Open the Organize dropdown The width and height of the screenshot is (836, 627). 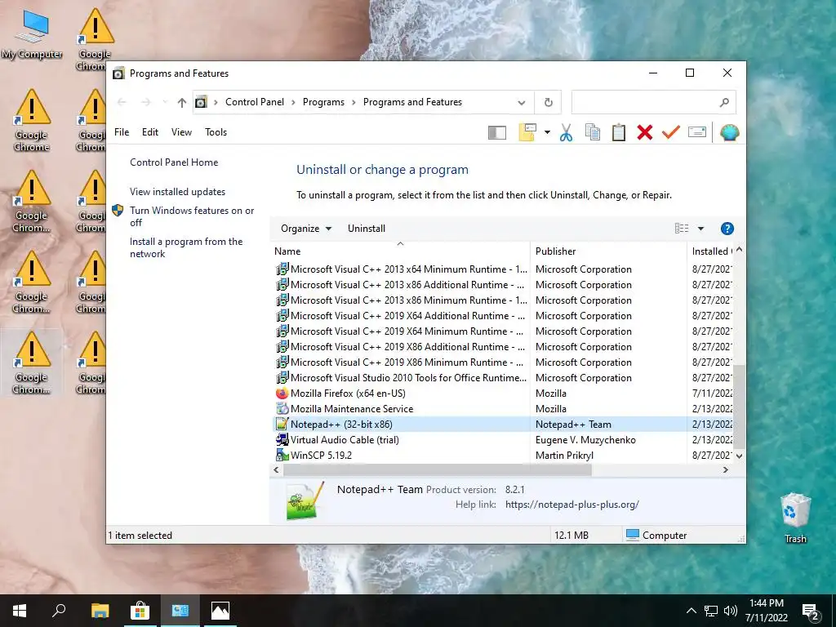tap(306, 229)
